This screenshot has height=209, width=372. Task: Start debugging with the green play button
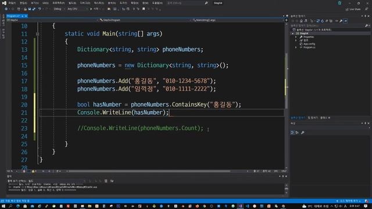tap(91, 9)
